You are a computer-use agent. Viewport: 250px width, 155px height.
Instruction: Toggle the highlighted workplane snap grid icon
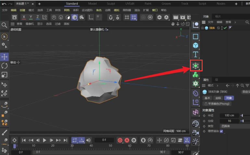134,17
